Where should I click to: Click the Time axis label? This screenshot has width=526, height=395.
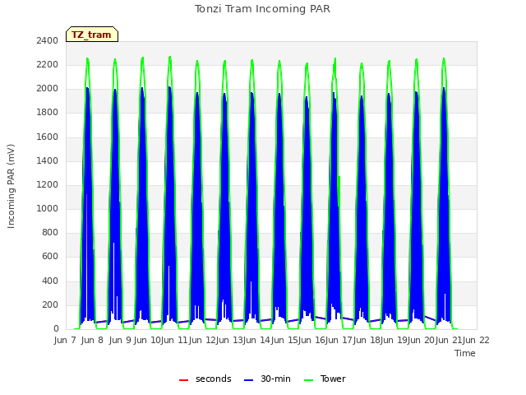465,353
